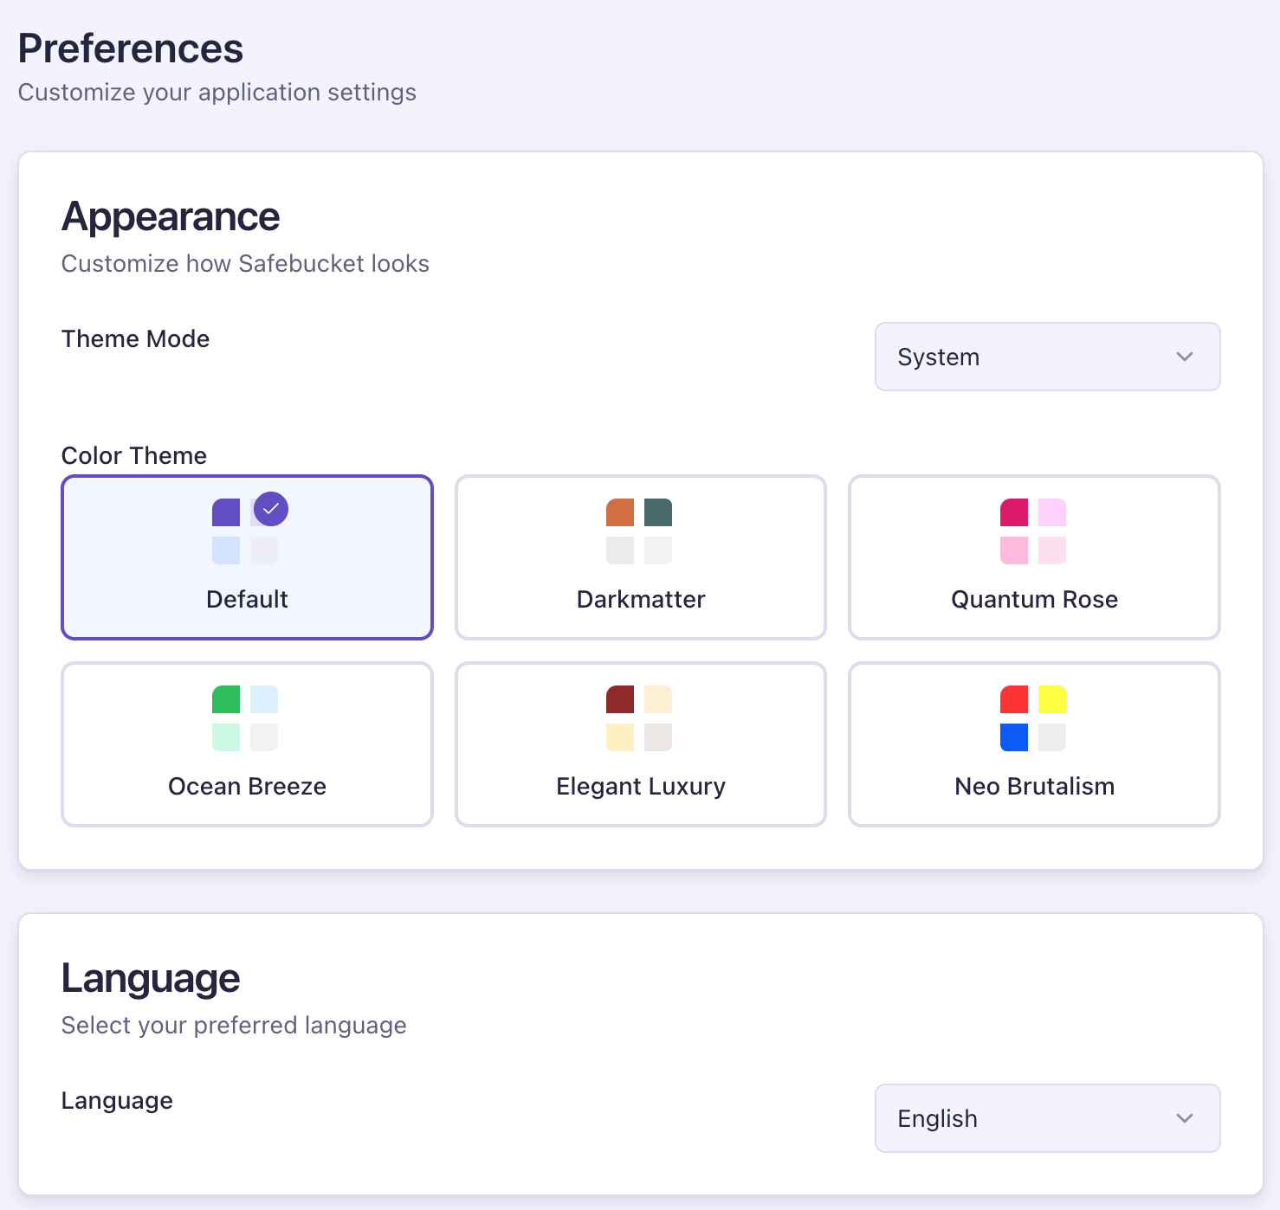Click the Language section heading
1280x1210 pixels.
click(x=151, y=978)
